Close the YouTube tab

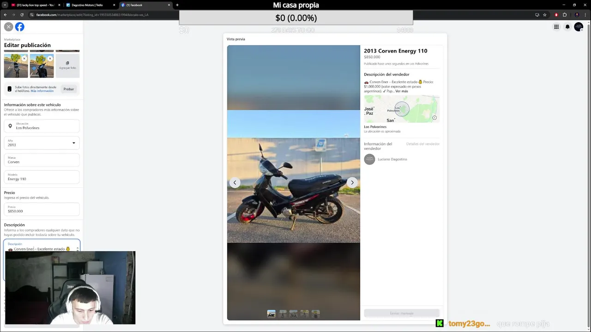[59, 5]
